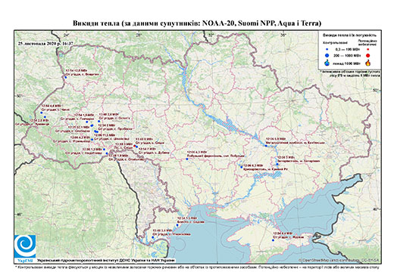Click the coastal marker labeled 12:54 1,5 МВт near Садове
Image resolution: width=394 pixels, height=278 pixels.
[177, 225]
